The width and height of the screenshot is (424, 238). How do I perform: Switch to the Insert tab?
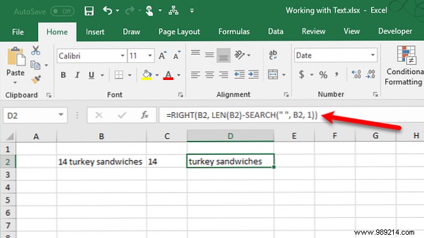[95, 31]
